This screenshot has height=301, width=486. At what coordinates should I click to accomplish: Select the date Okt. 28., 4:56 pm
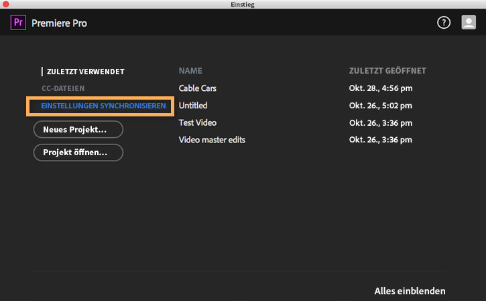coord(381,88)
